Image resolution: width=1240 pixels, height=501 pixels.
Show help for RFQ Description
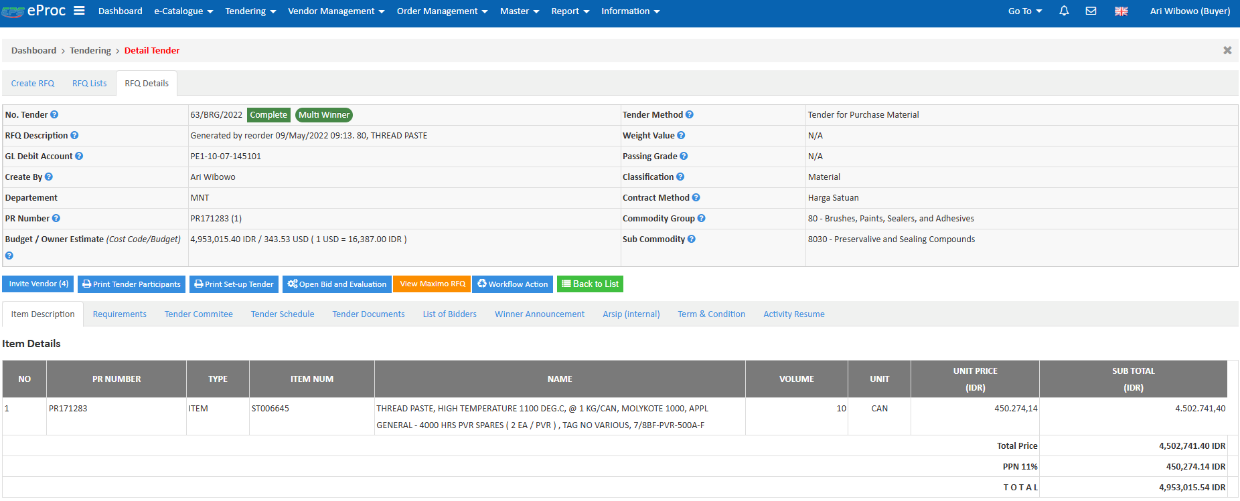point(74,136)
